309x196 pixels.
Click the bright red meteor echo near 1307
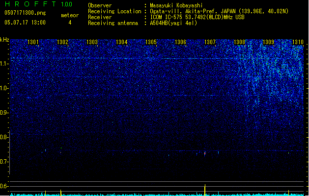(x=205, y=153)
